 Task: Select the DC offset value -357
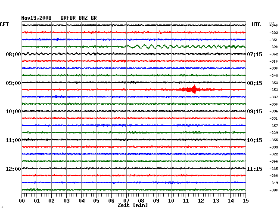coord(274,126)
